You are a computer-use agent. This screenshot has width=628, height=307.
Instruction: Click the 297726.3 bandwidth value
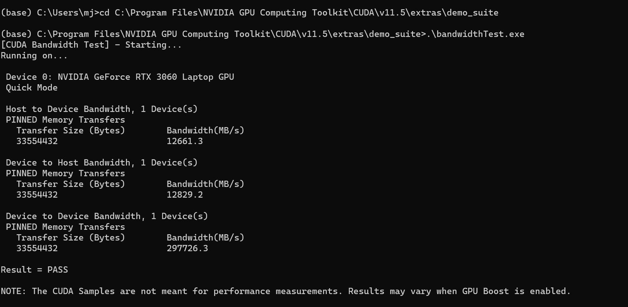tap(187, 249)
